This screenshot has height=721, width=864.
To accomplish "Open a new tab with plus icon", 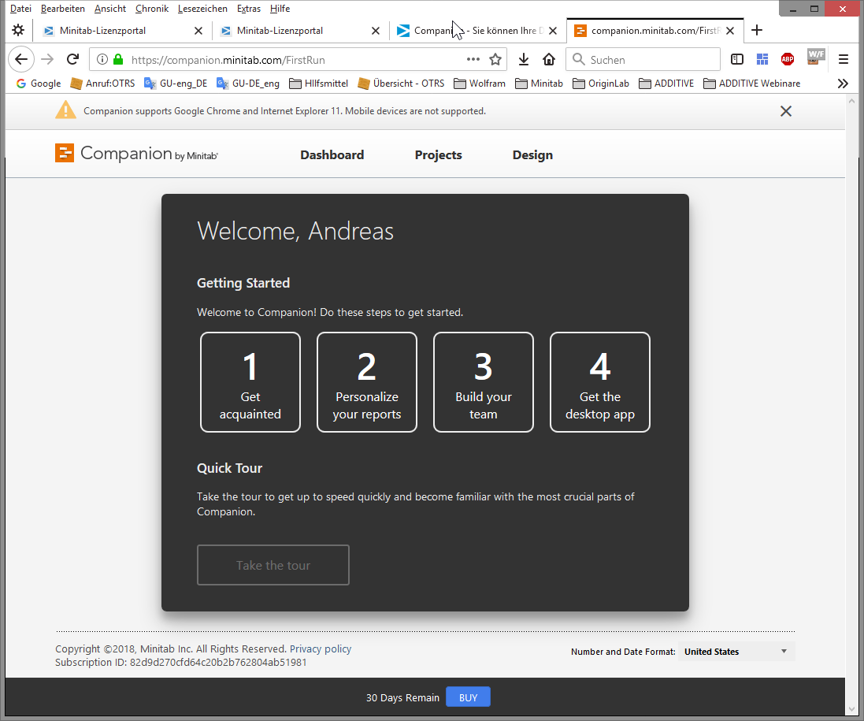I will pyautogui.click(x=757, y=30).
